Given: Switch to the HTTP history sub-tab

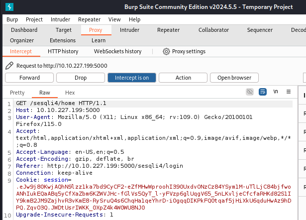Looking at the screenshot, I should pos(63,51).
